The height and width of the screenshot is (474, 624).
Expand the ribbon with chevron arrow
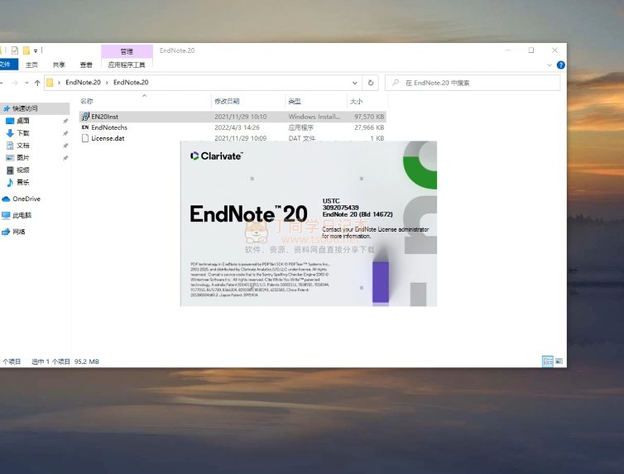pyautogui.click(x=550, y=65)
